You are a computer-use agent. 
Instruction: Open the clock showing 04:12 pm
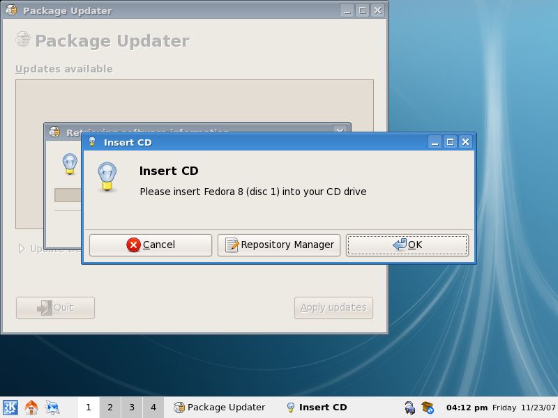(x=467, y=408)
